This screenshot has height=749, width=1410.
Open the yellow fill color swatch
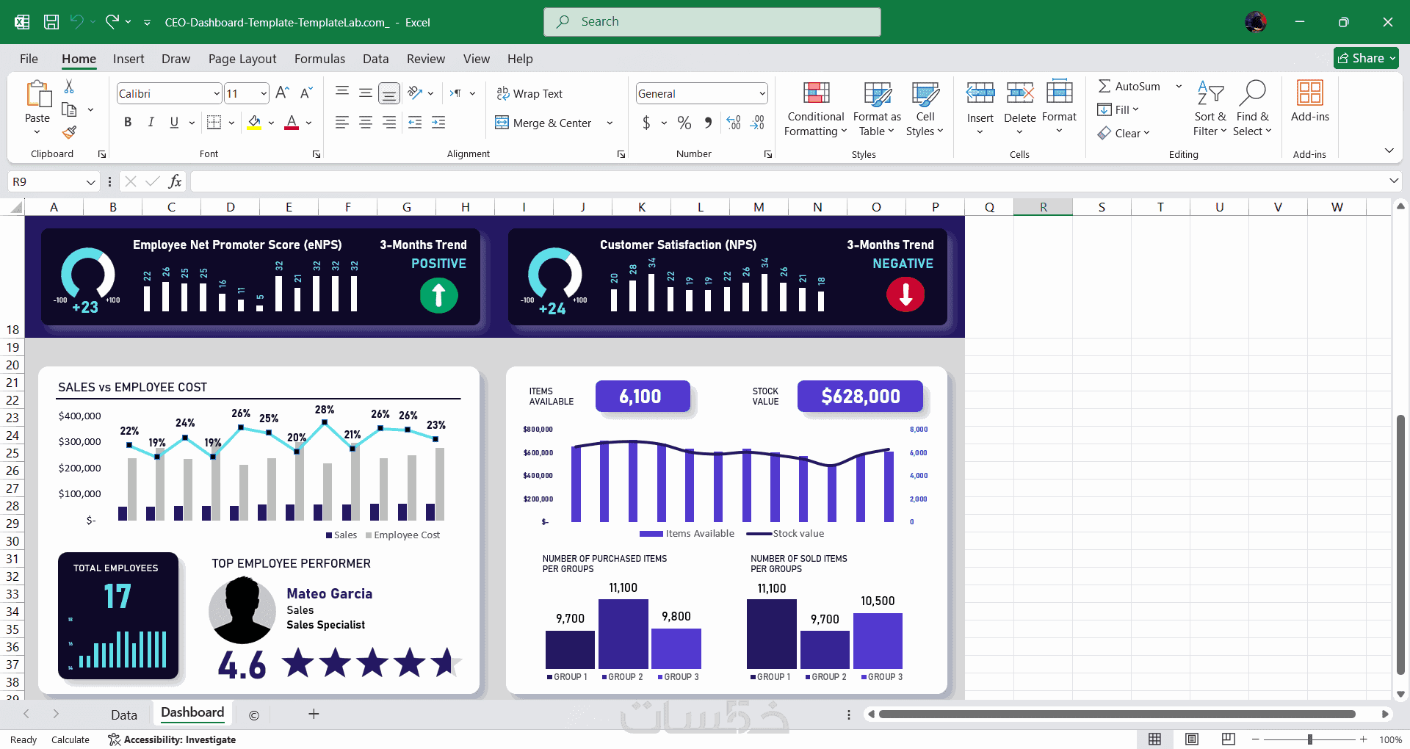click(254, 123)
